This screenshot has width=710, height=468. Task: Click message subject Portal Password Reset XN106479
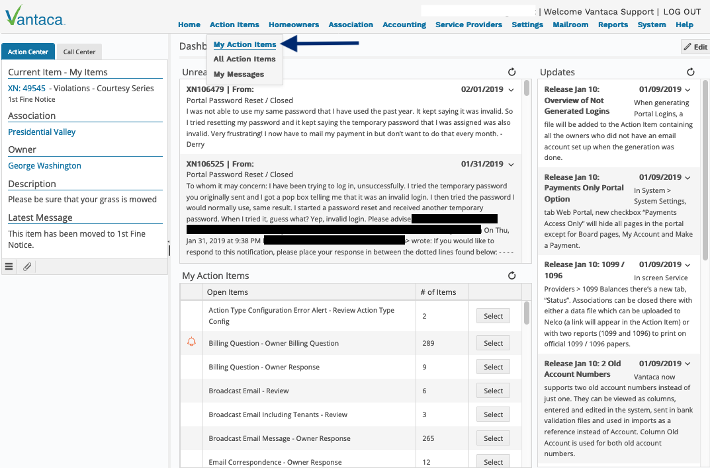[x=240, y=100]
